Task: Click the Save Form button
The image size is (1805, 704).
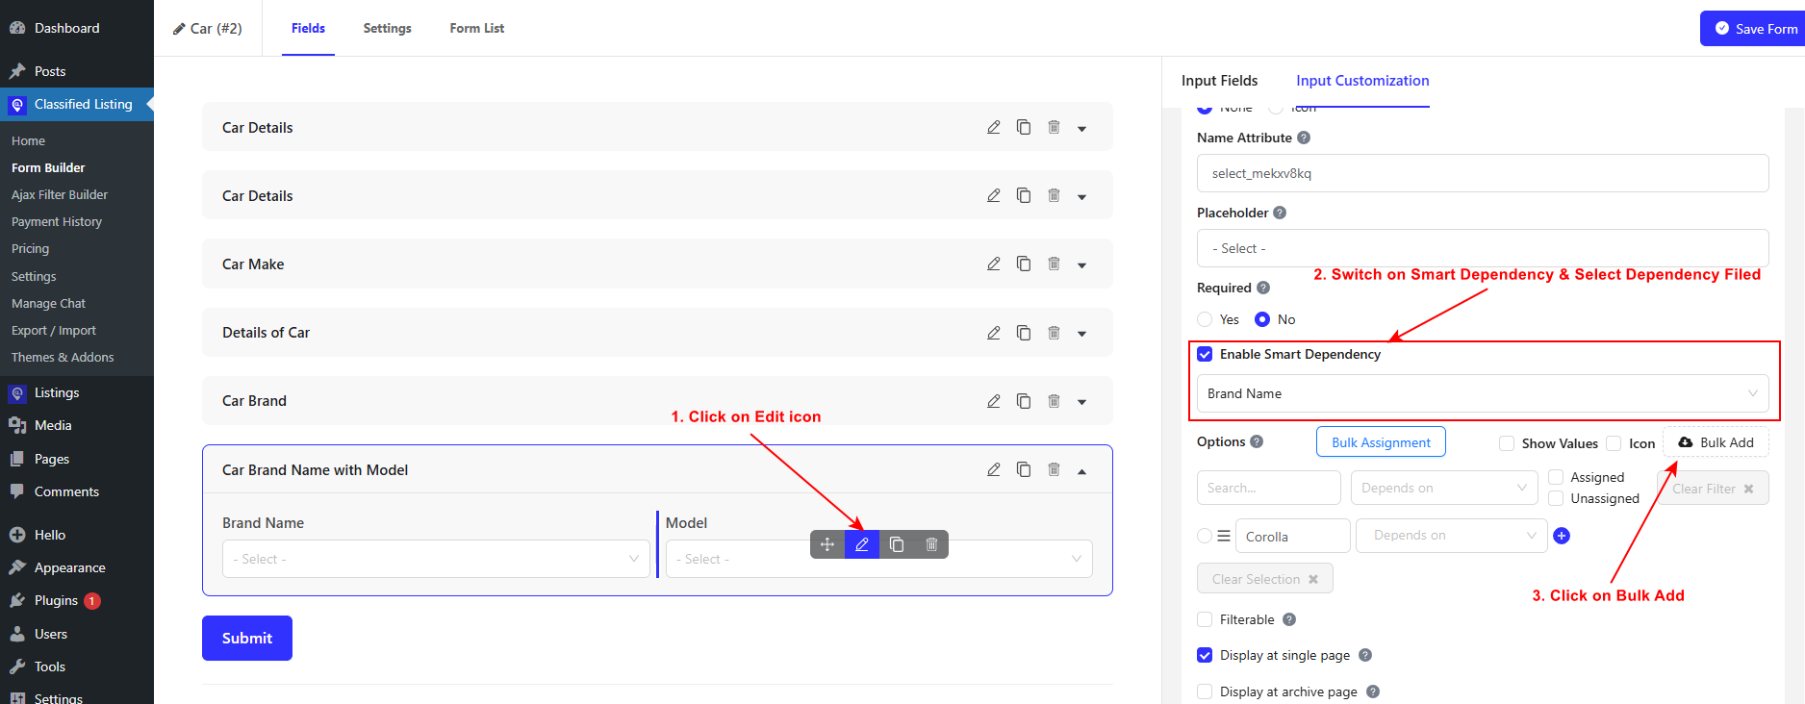Action: pyautogui.click(x=1752, y=29)
